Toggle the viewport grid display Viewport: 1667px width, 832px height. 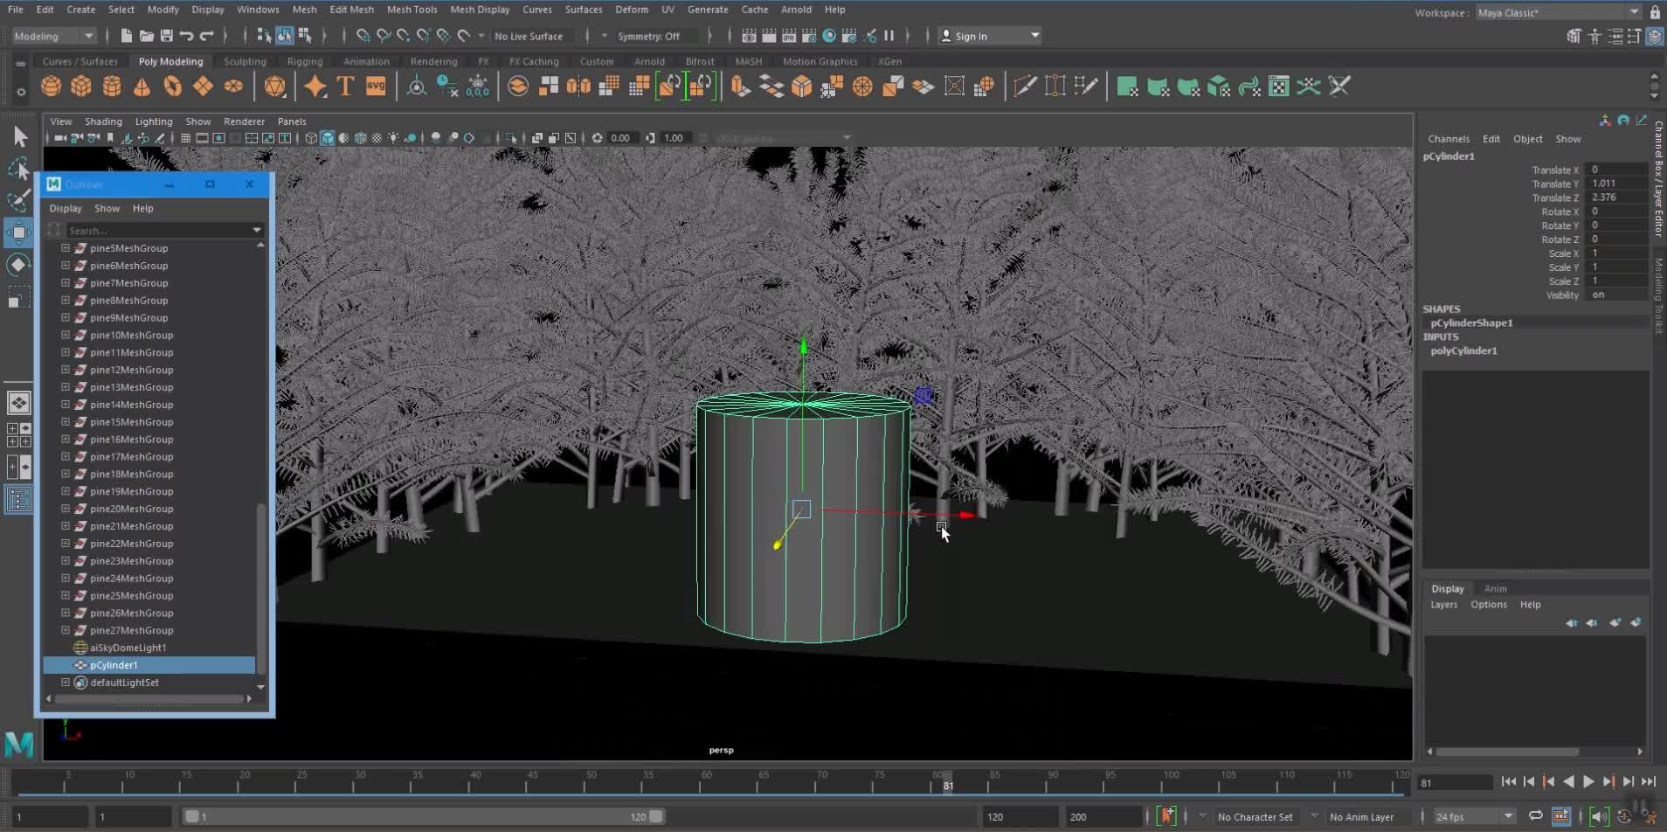coord(185,138)
